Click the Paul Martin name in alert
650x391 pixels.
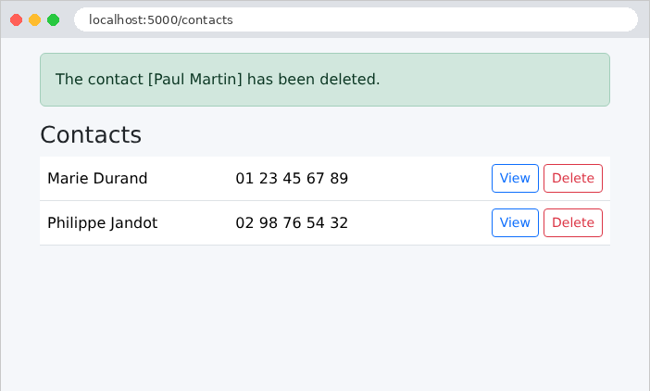pyautogui.click(x=194, y=79)
